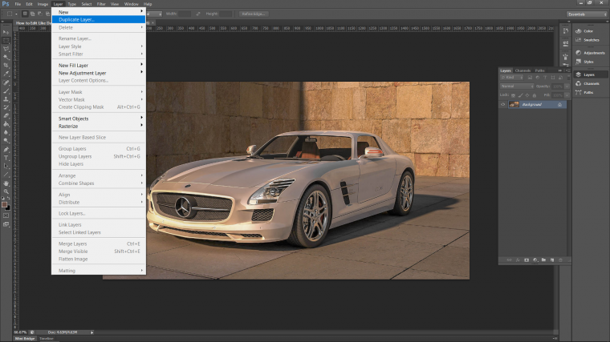Toggle lock position icon

(x=527, y=95)
